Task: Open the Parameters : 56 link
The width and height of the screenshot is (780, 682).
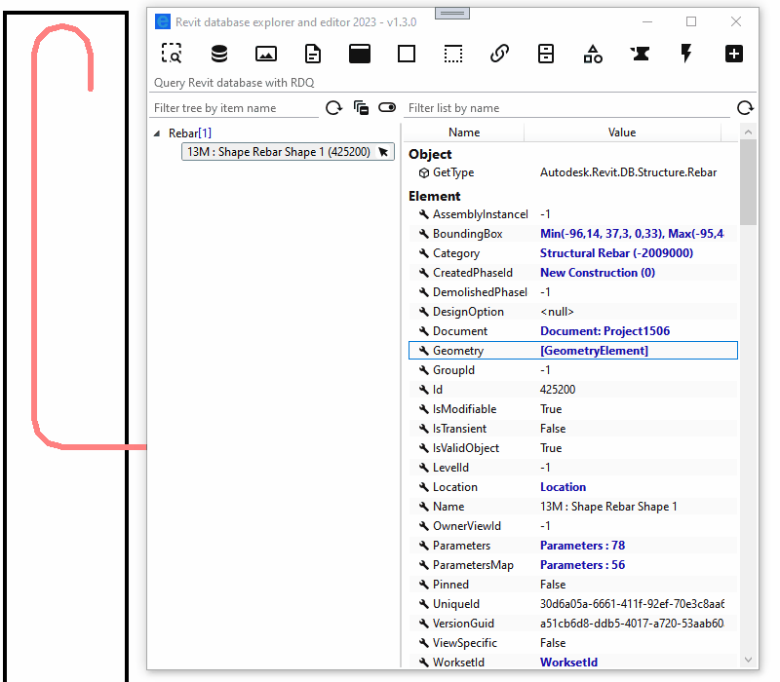Action: [582, 565]
